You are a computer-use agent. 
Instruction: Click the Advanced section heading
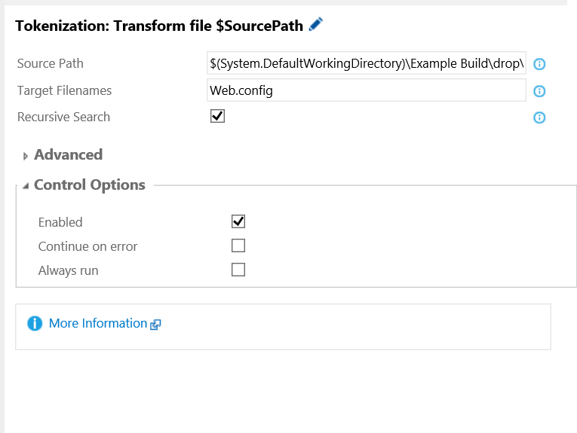(68, 154)
